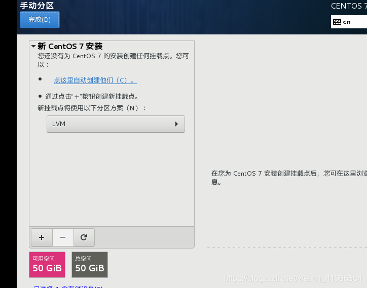Collapse the 新 CentOS 7 安装 section triangle
This screenshot has height=288, width=367.
pos(33,46)
